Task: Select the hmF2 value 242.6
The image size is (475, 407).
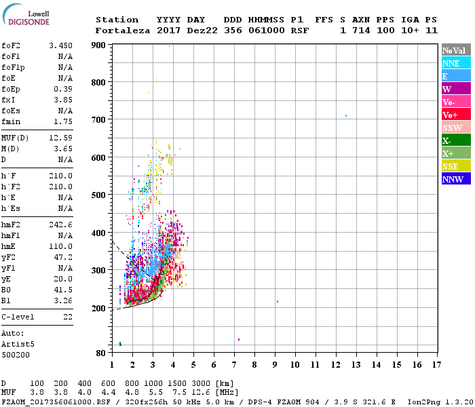Action: (x=61, y=225)
